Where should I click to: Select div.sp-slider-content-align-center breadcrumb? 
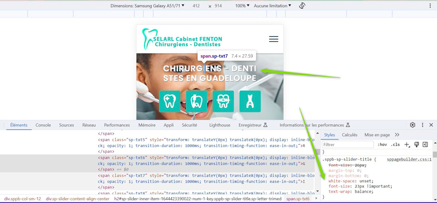click(x=78, y=199)
